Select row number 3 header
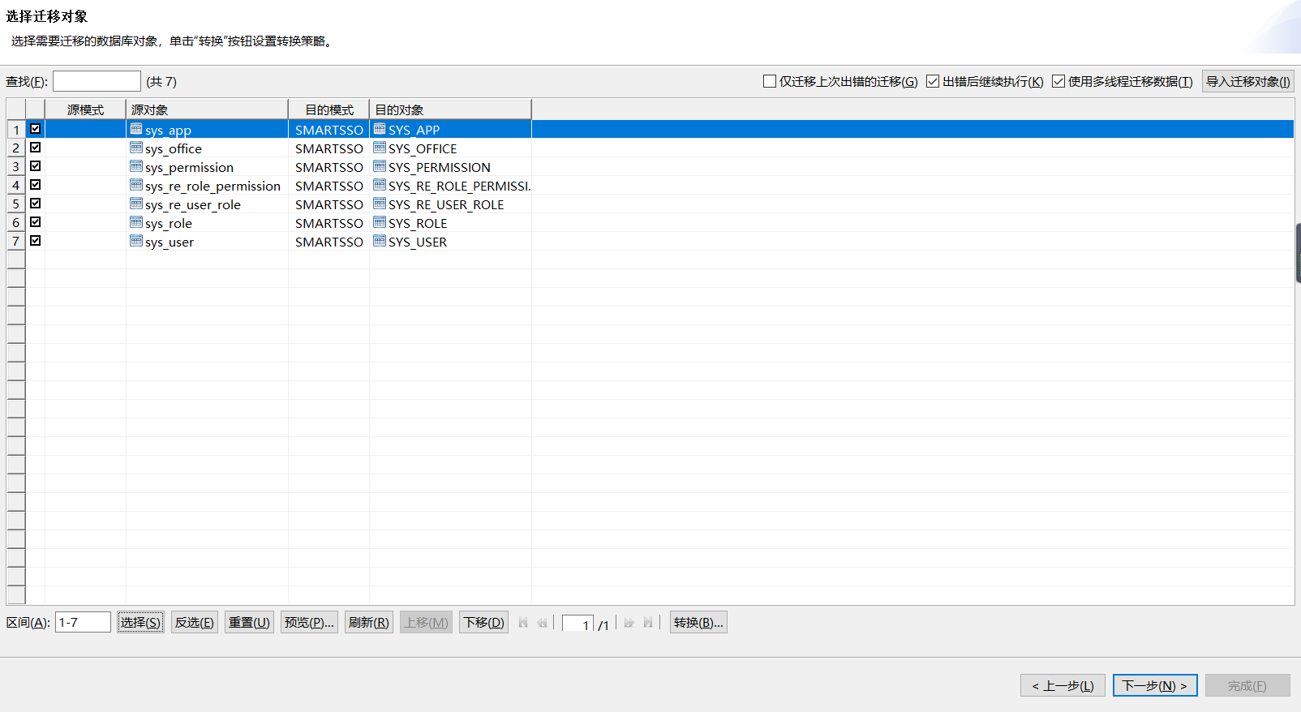This screenshot has height=712, width=1301. (15, 166)
